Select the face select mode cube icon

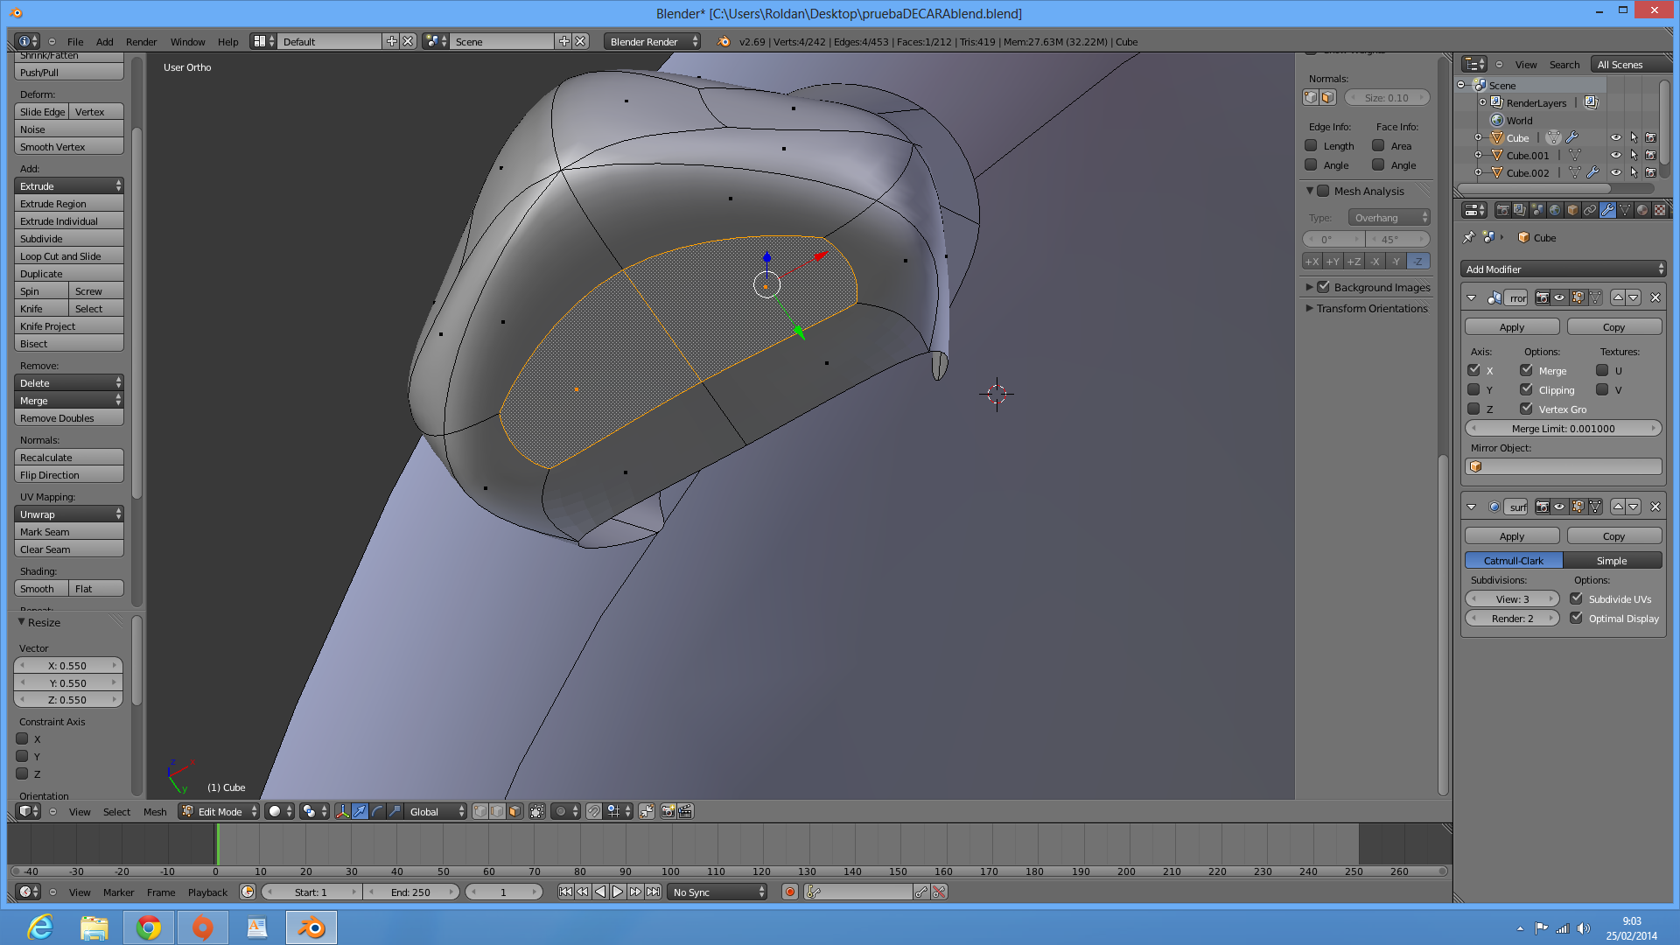pos(514,812)
